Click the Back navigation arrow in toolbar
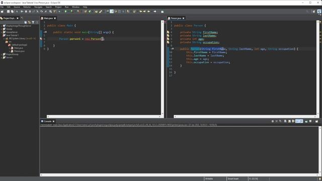Screen dimensions: 322x181 pos(149,12)
